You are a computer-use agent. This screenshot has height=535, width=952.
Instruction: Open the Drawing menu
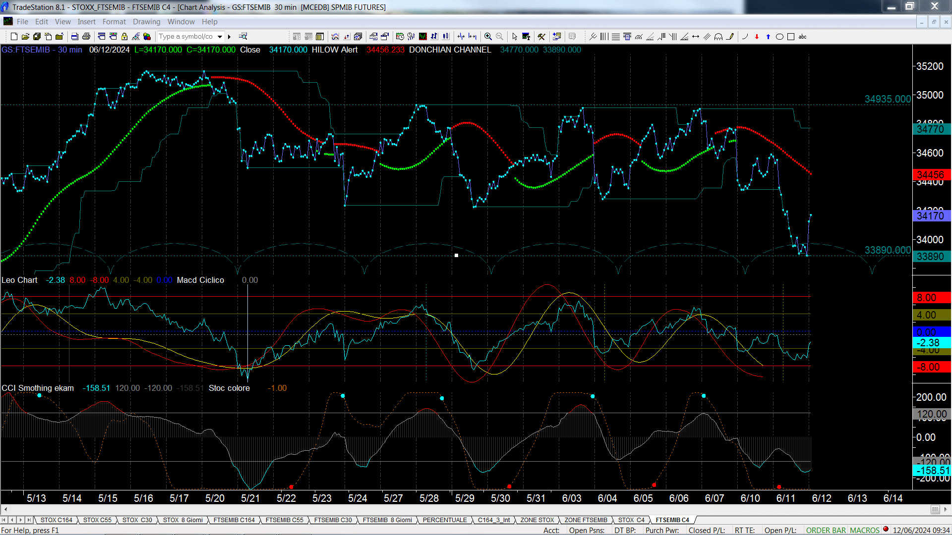point(146,22)
